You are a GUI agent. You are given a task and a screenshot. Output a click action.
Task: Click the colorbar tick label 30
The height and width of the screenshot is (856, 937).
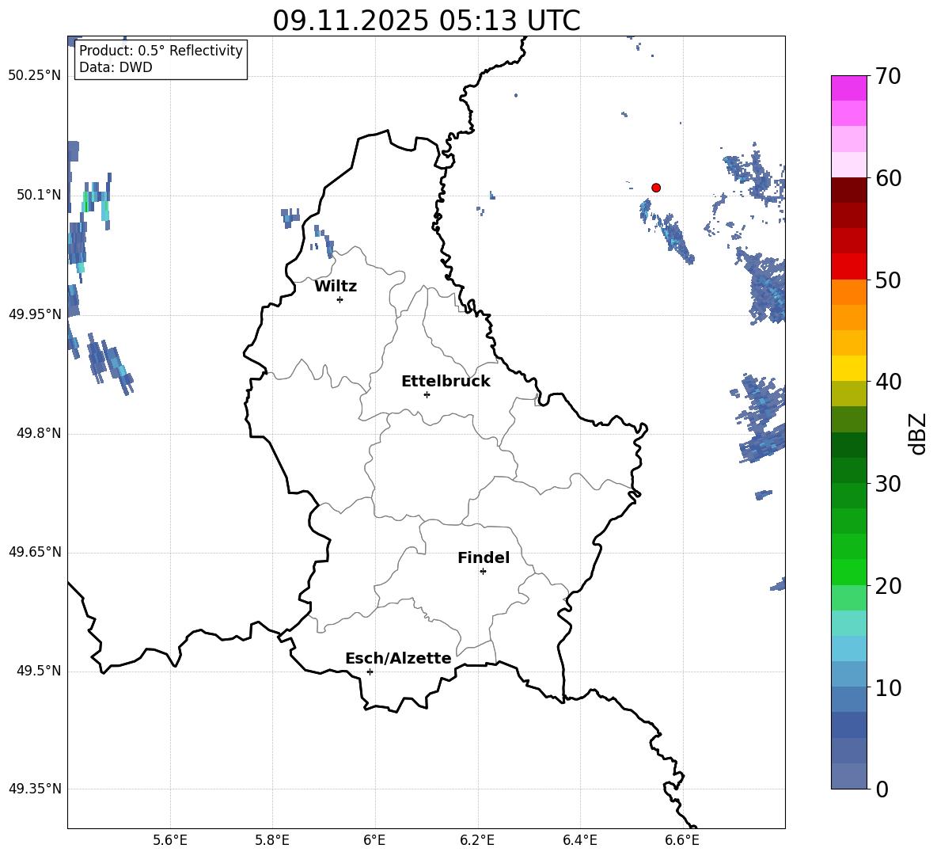click(888, 484)
